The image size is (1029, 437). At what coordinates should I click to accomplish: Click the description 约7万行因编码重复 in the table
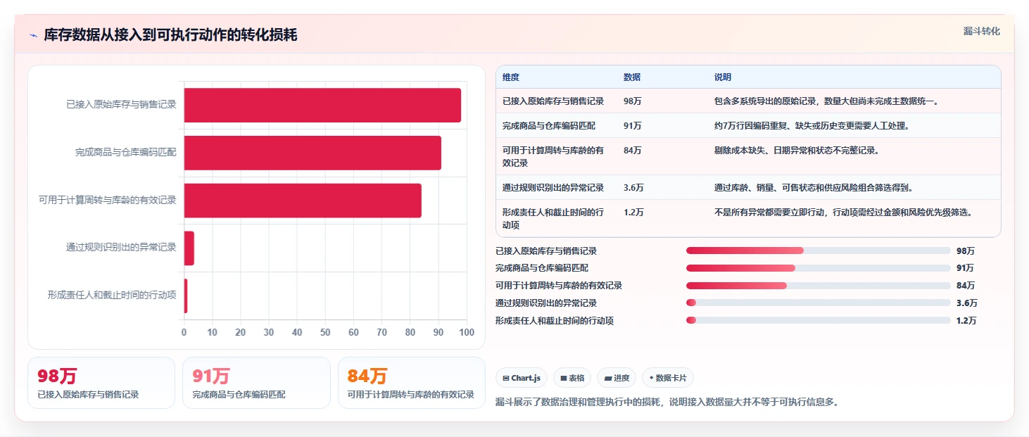tap(813, 126)
